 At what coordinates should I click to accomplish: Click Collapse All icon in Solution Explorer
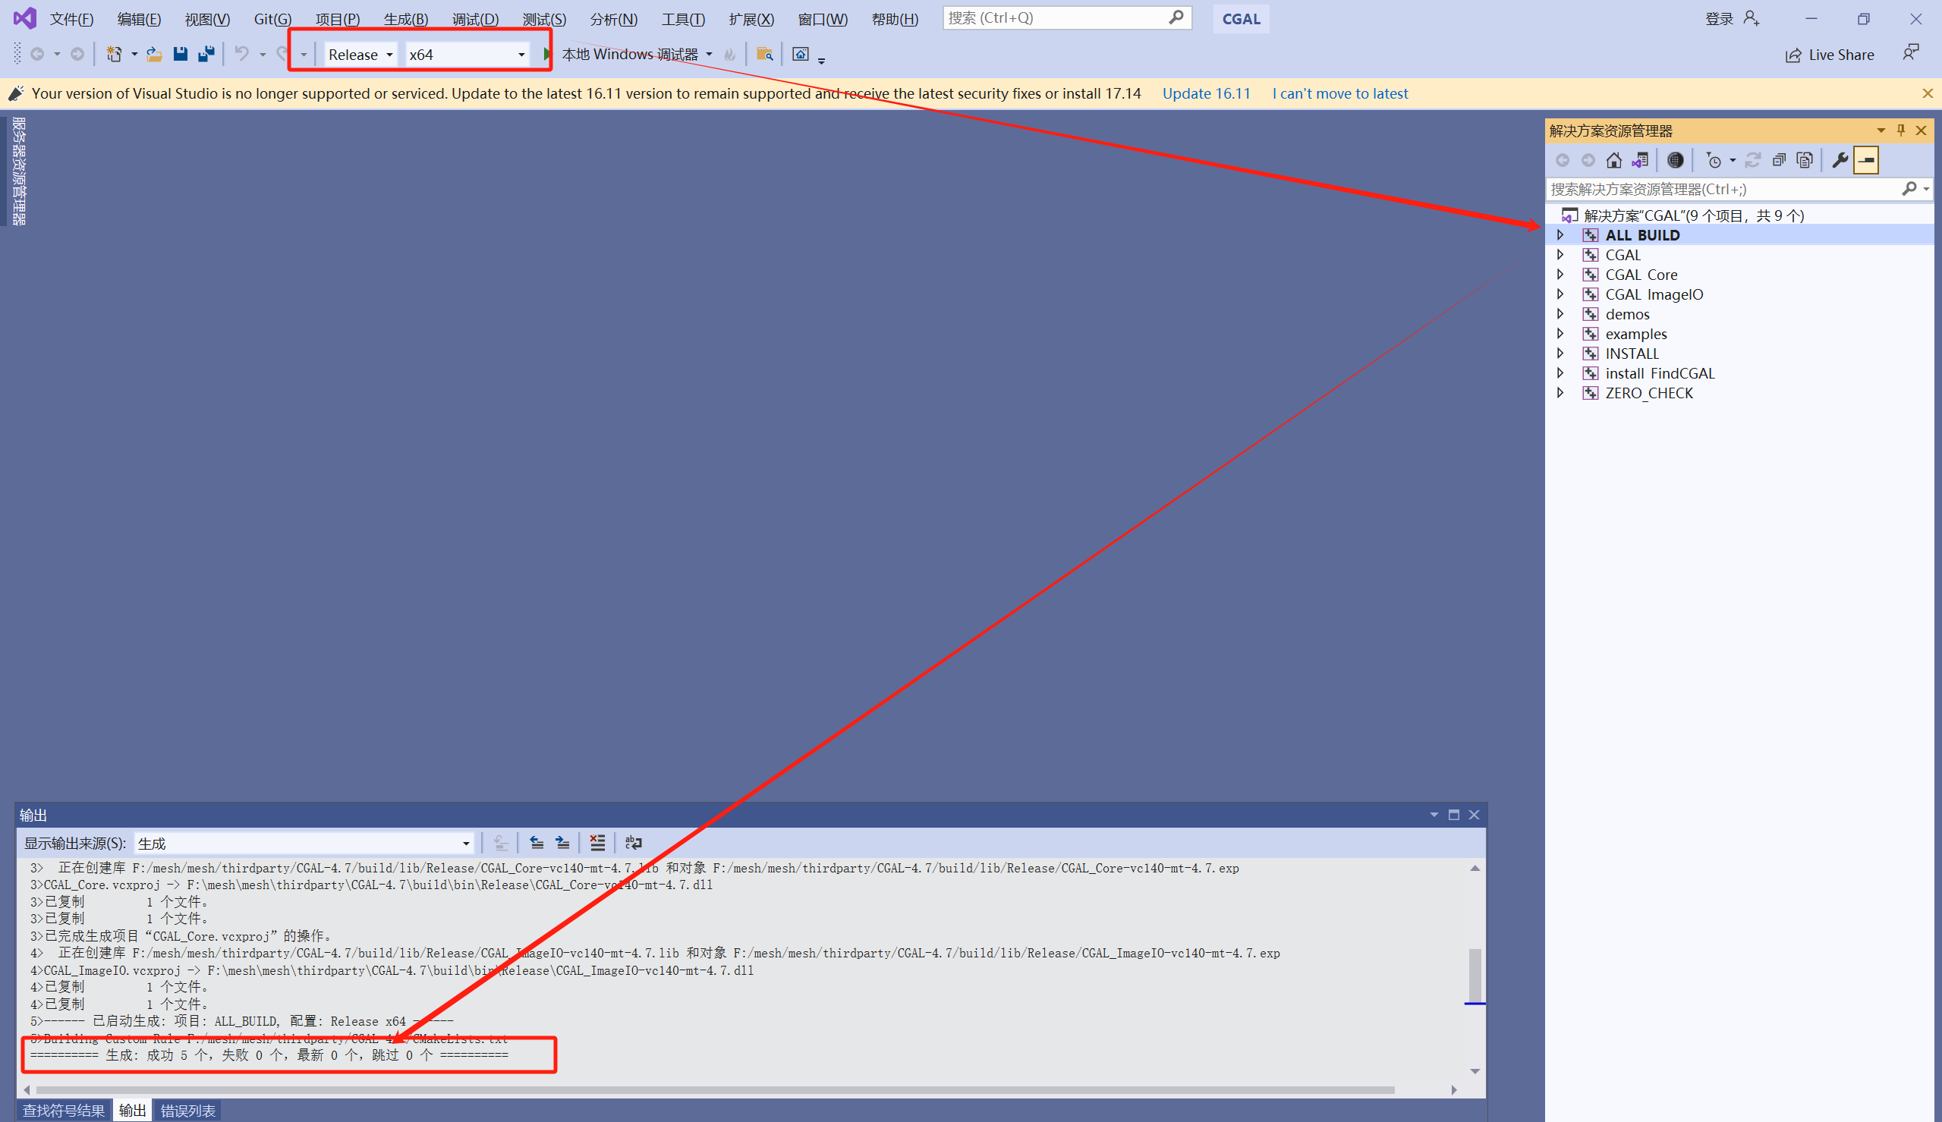1779,160
